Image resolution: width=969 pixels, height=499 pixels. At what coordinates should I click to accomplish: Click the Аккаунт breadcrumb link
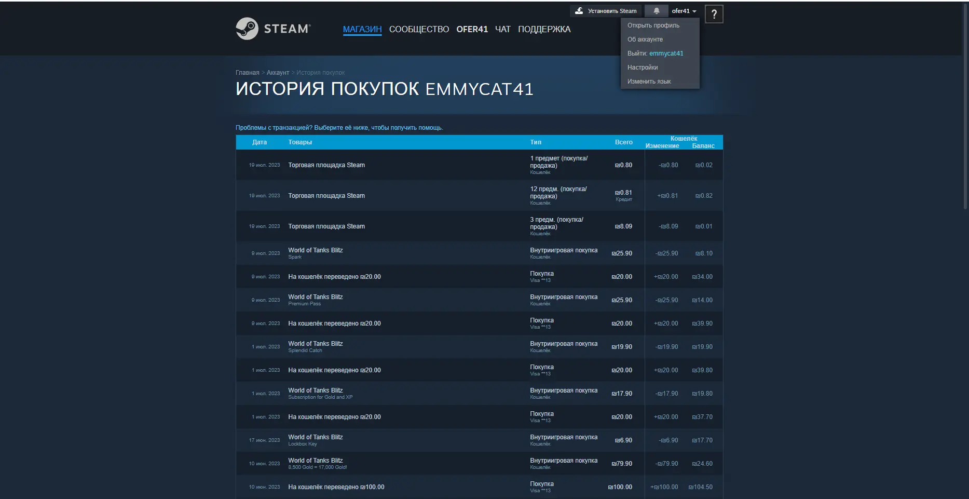click(278, 73)
